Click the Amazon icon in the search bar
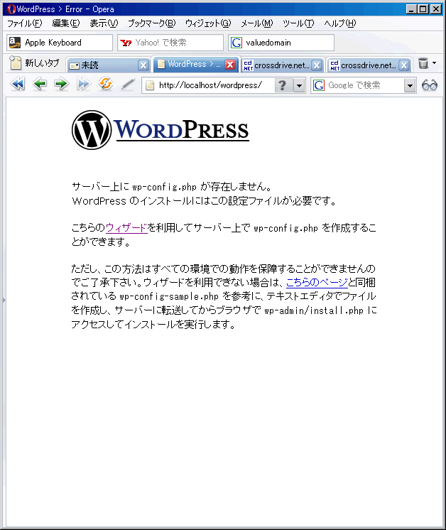The image size is (446, 530). tap(14, 43)
